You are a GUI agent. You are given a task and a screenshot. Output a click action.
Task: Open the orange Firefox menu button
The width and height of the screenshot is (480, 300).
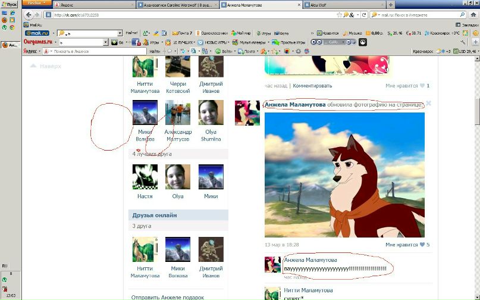coord(37,3)
